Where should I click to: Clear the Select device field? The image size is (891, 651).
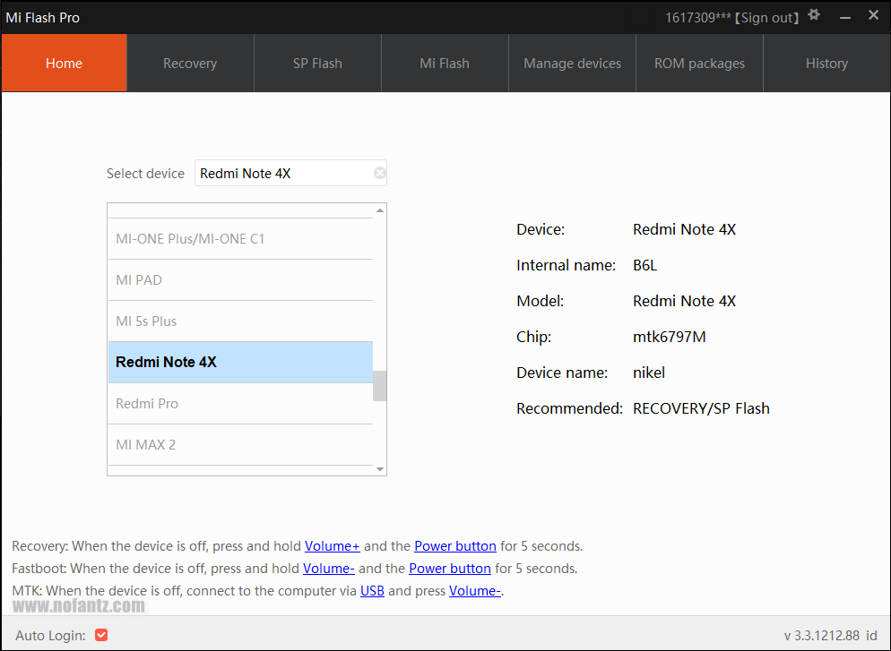(x=379, y=173)
